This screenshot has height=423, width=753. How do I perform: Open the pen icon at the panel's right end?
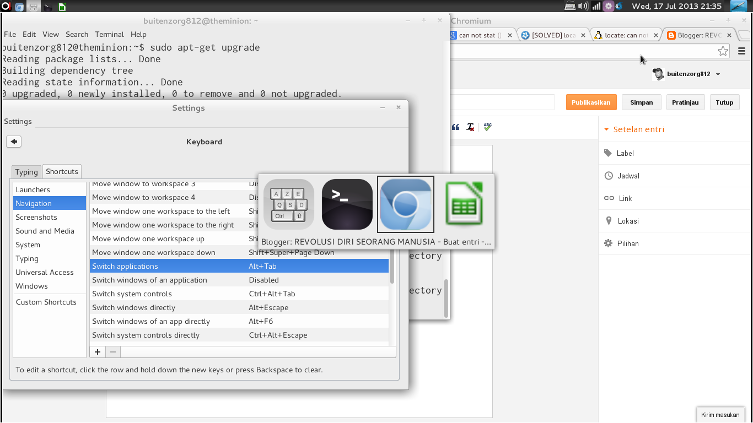738,7
